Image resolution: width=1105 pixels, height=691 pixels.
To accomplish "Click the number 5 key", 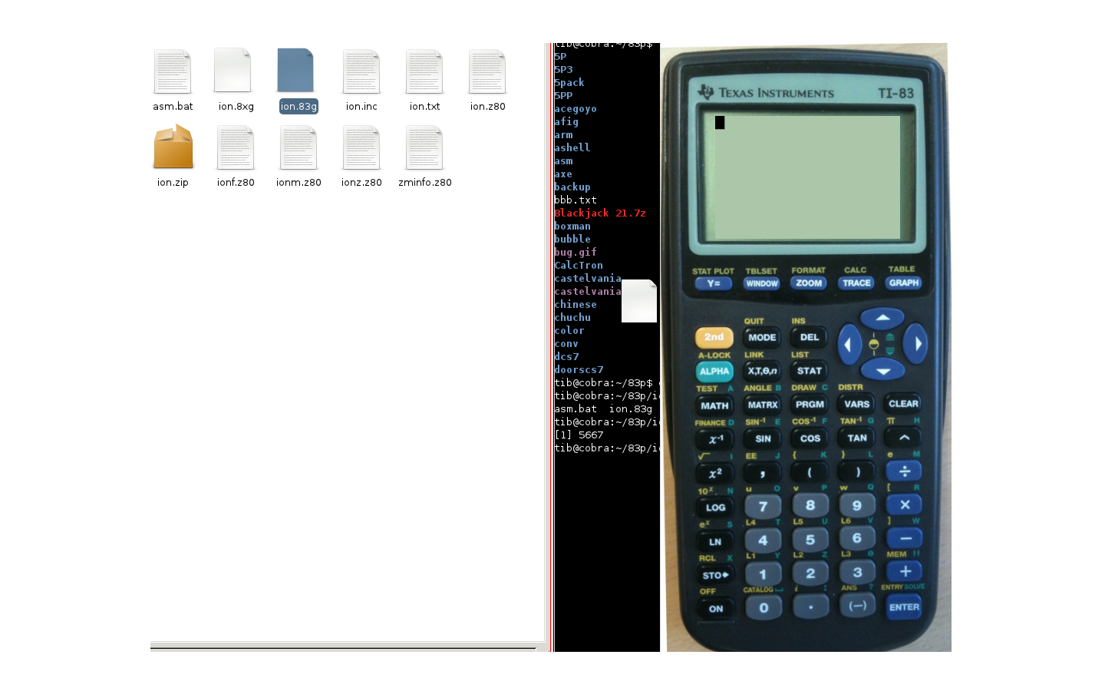I will coord(810,540).
